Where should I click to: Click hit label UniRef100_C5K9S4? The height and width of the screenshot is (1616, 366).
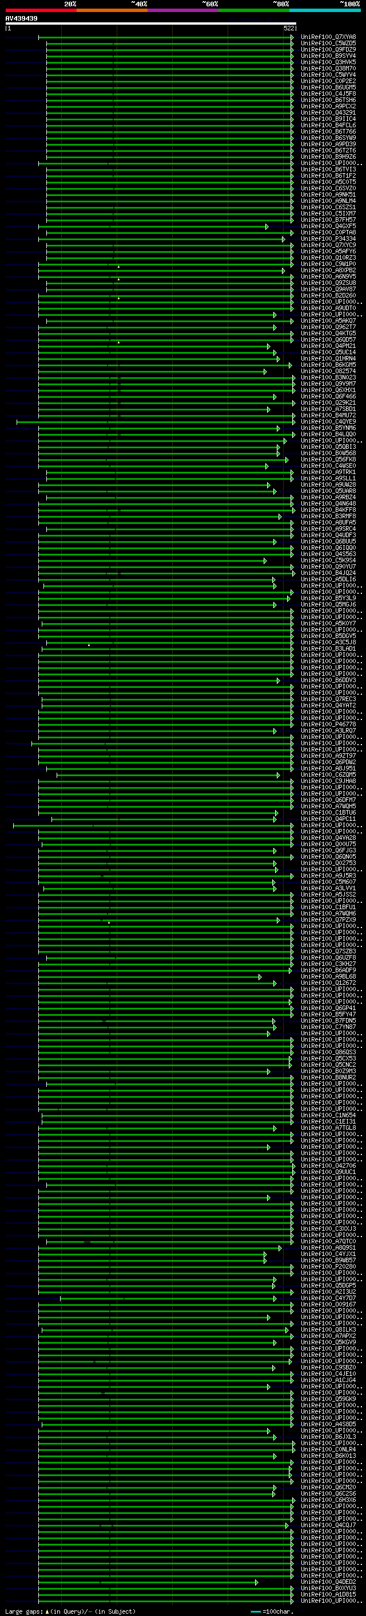[328, 560]
